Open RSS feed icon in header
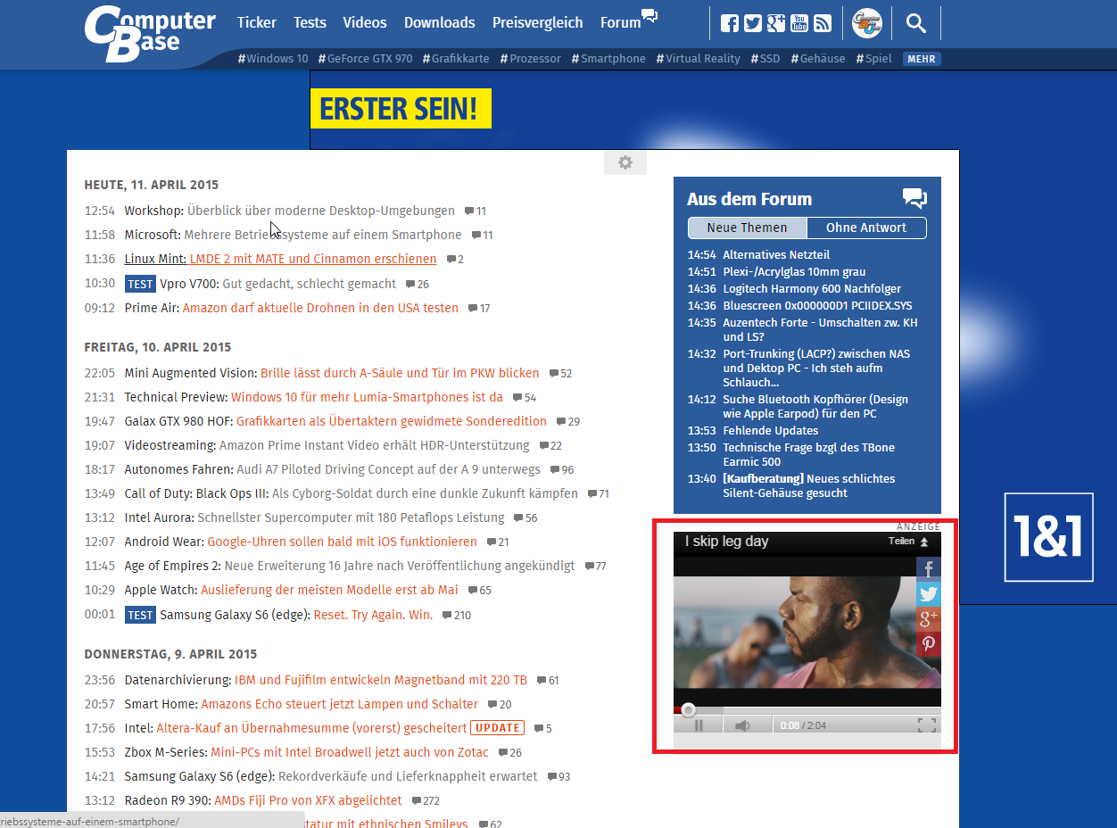The image size is (1117, 828). 823,24
